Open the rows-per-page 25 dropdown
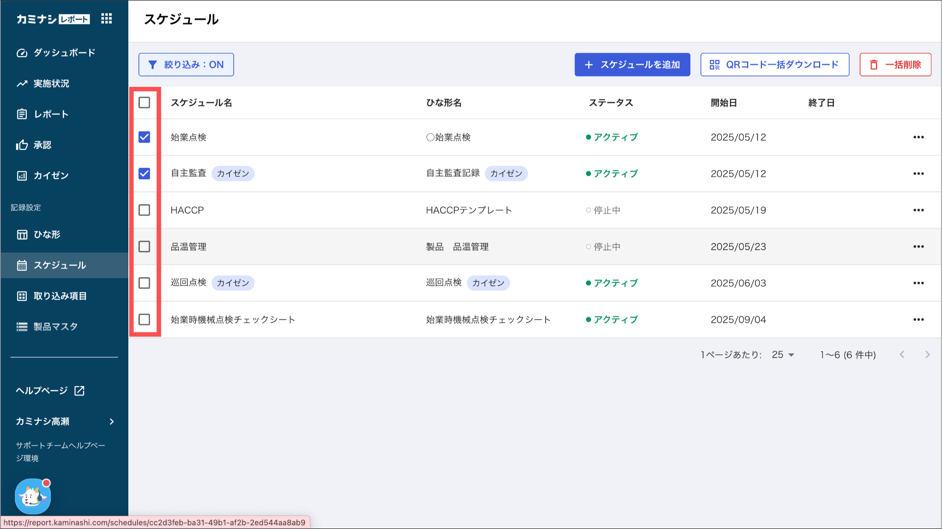 coord(783,355)
